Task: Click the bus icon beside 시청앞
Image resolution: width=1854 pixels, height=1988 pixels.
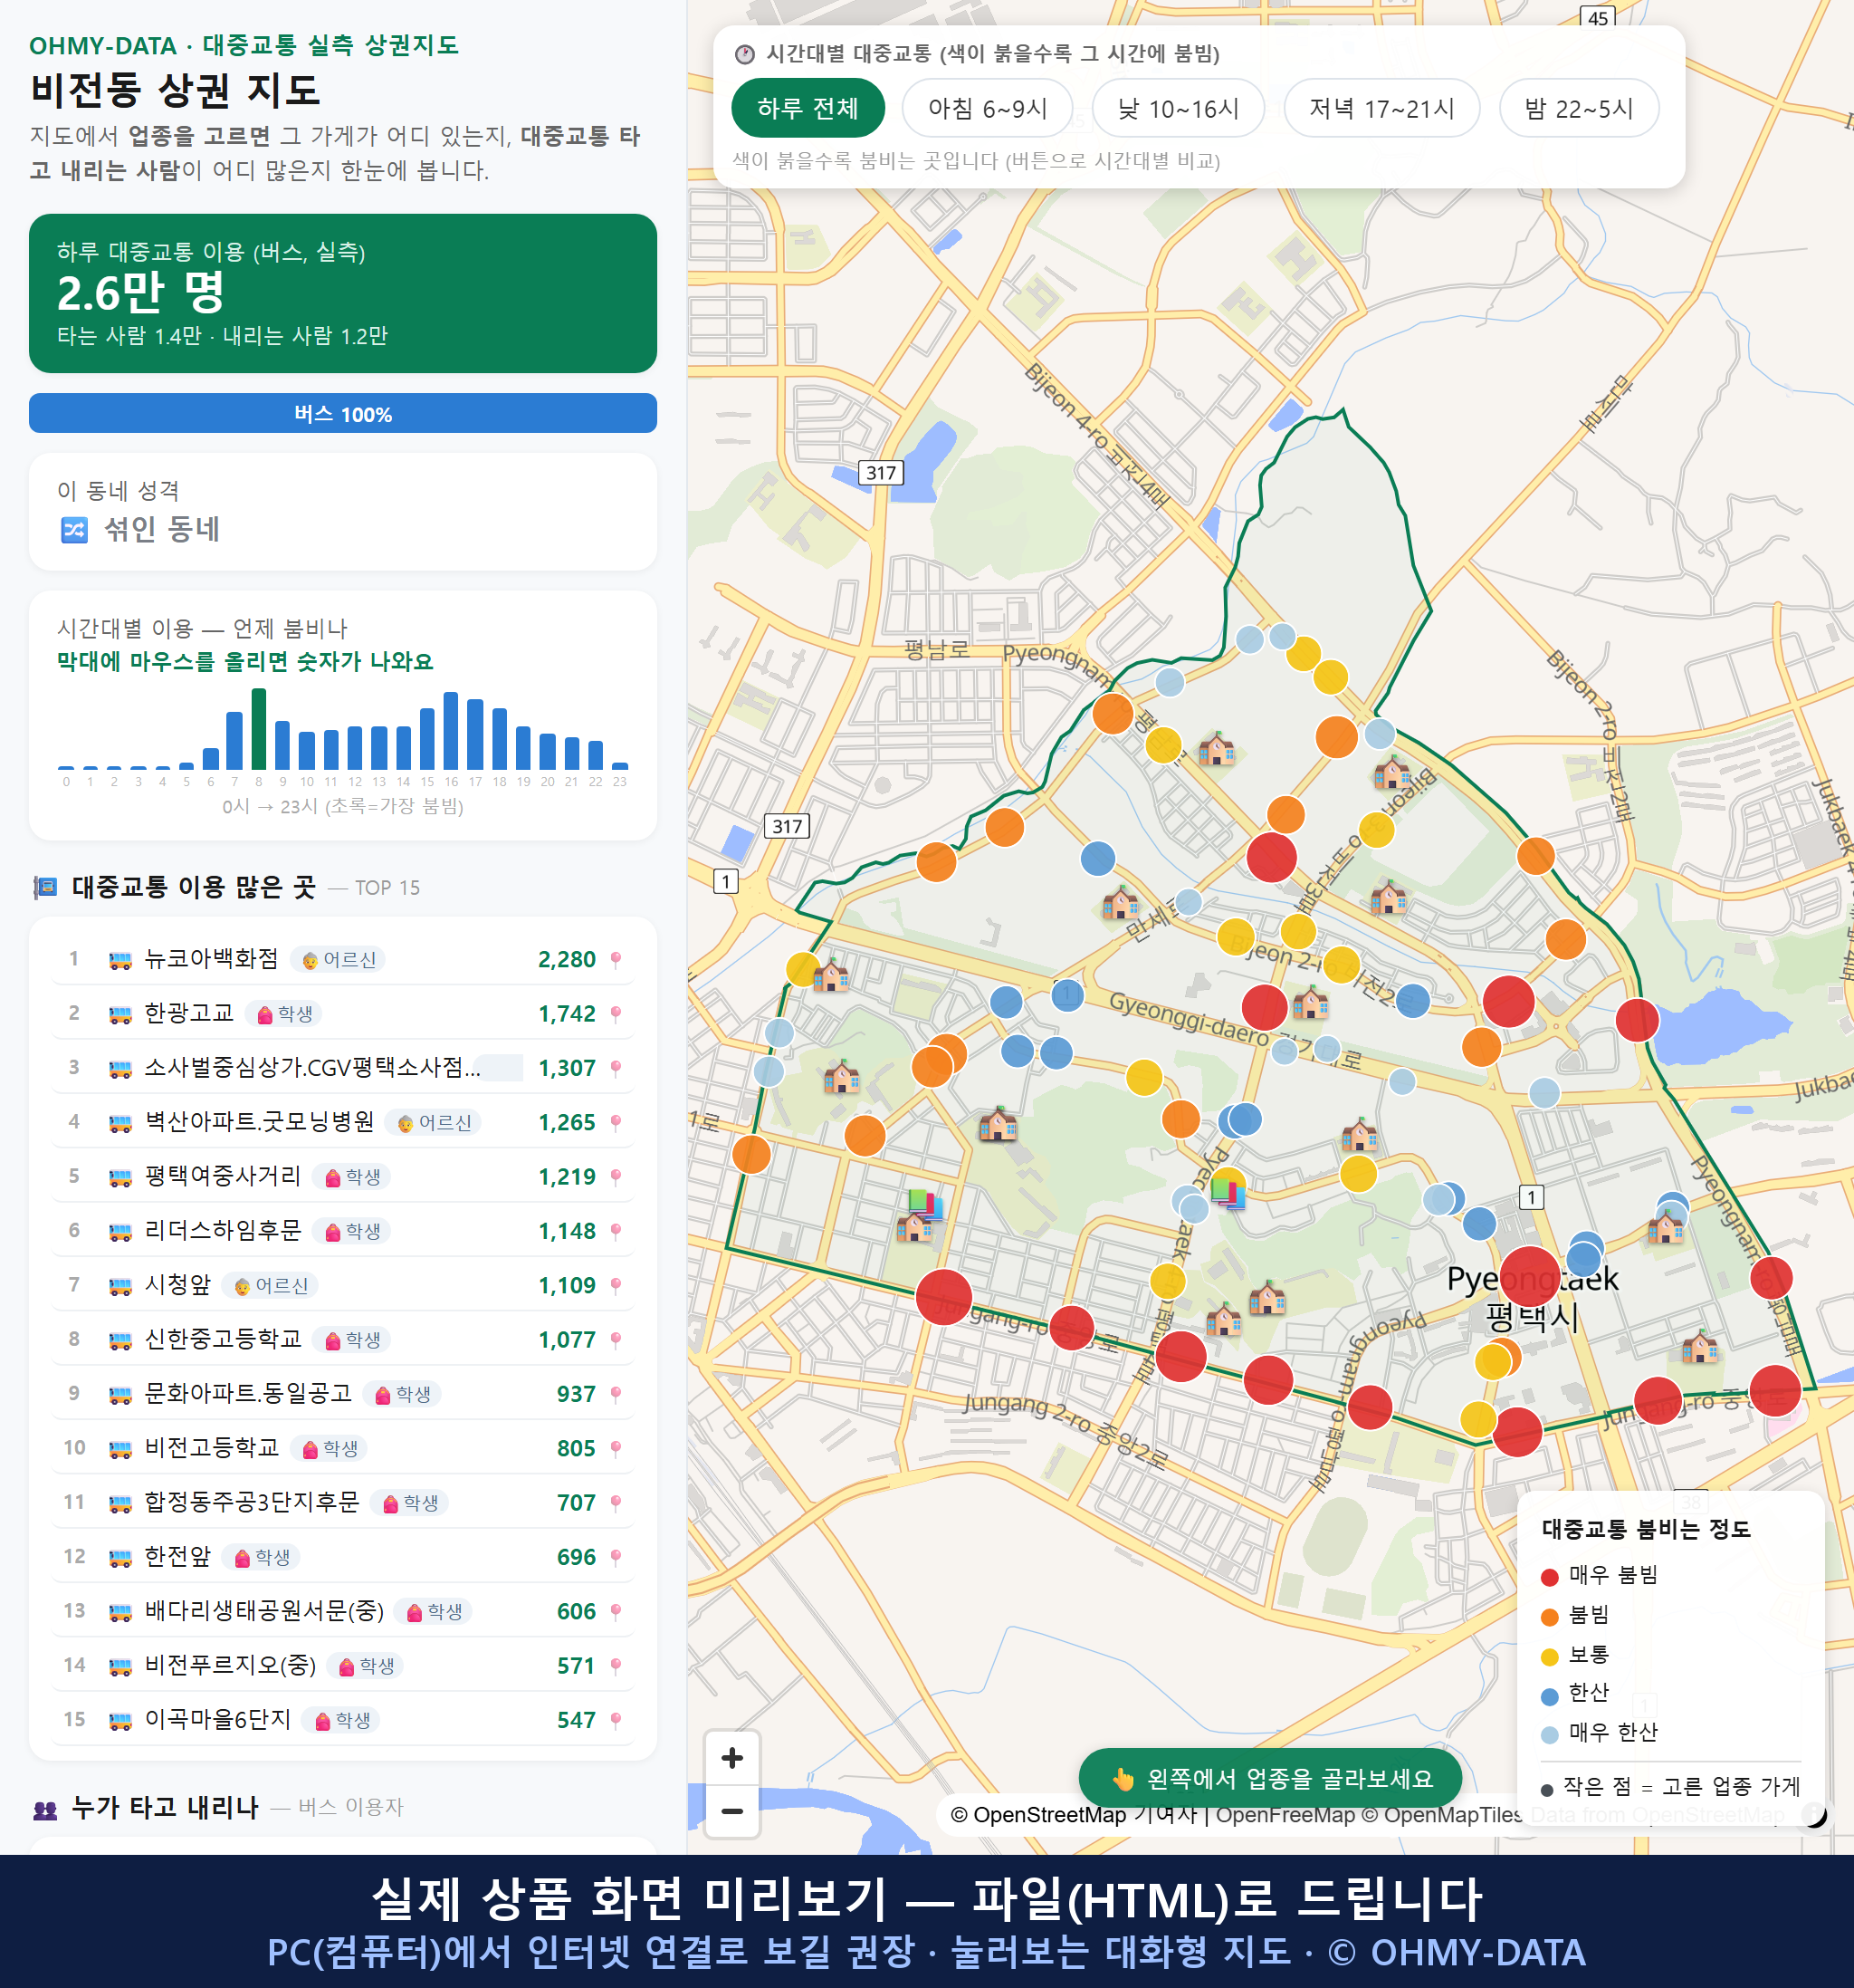Action: pos(119,1287)
